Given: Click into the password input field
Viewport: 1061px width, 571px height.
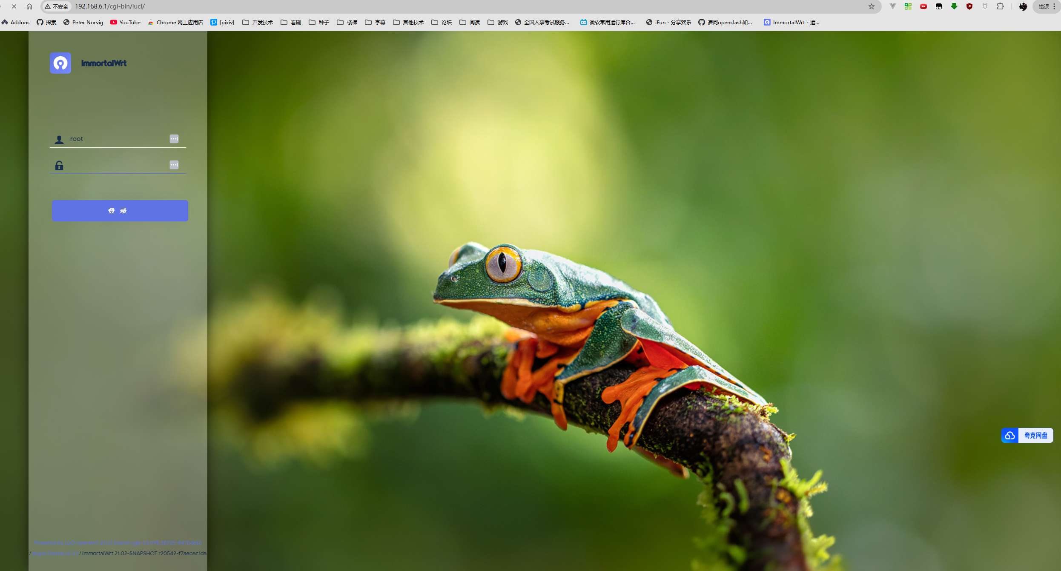Looking at the screenshot, I should click(115, 165).
